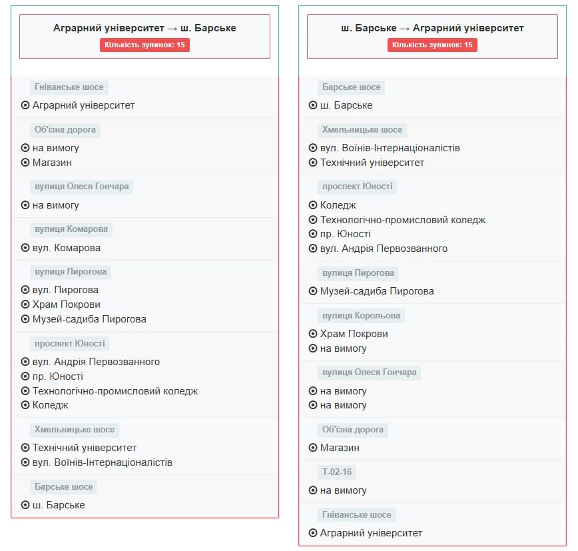Select на вимогу stop under вулиця Корольова
Screen dimensions: 578x551
tap(344, 348)
